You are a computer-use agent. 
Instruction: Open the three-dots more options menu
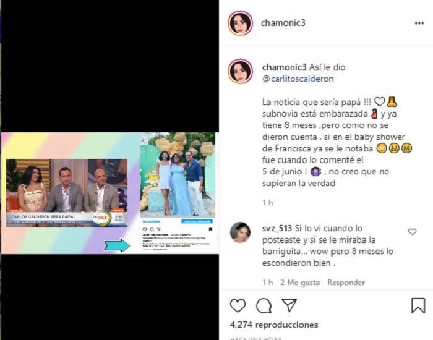(419, 23)
